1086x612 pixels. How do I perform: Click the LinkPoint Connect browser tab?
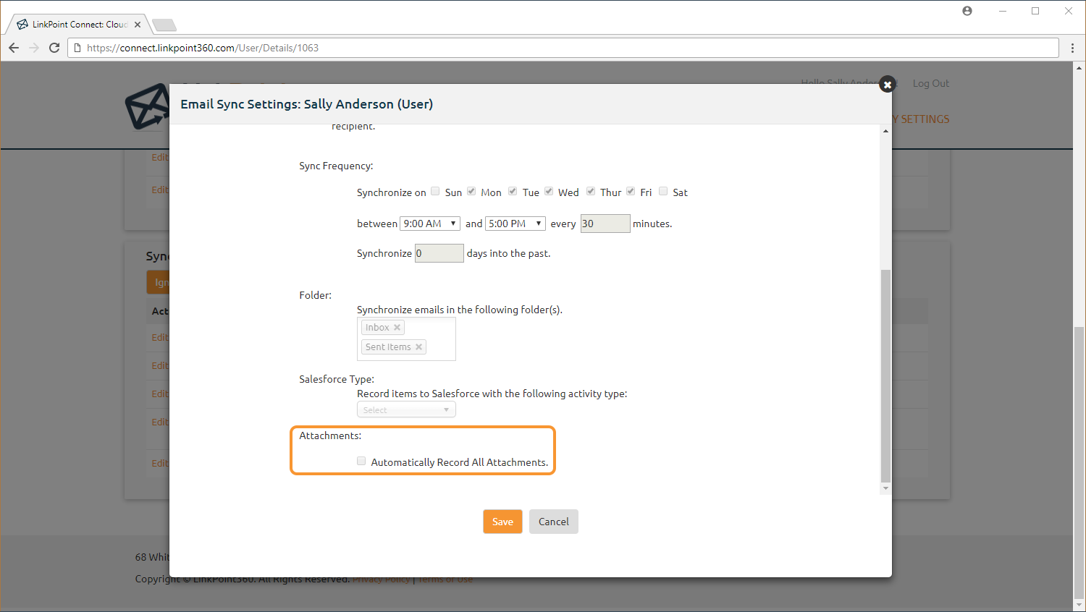coord(80,25)
